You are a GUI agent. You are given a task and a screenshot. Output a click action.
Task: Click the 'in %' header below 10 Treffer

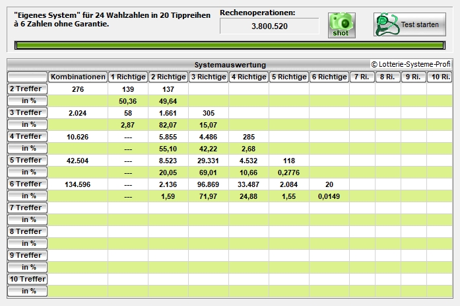pos(27,291)
